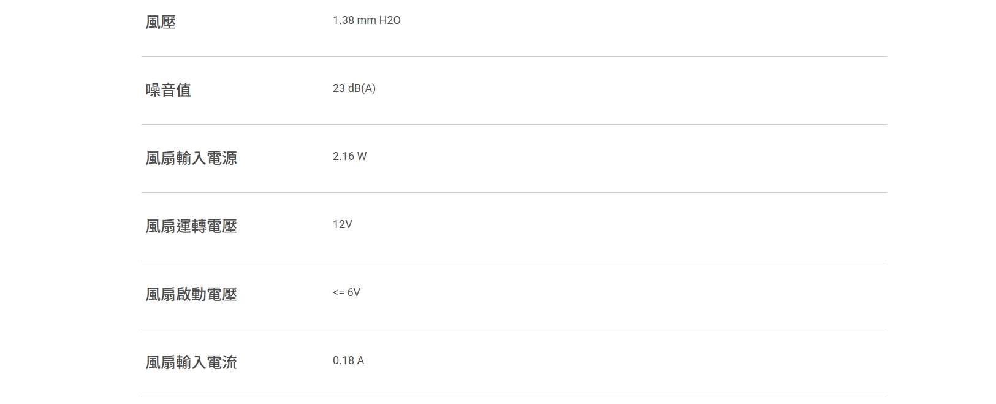This screenshot has height=404, width=996.
Task: Click the divider line below the 風壓 row
Action: pyautogui.click(x=514, y=57)
